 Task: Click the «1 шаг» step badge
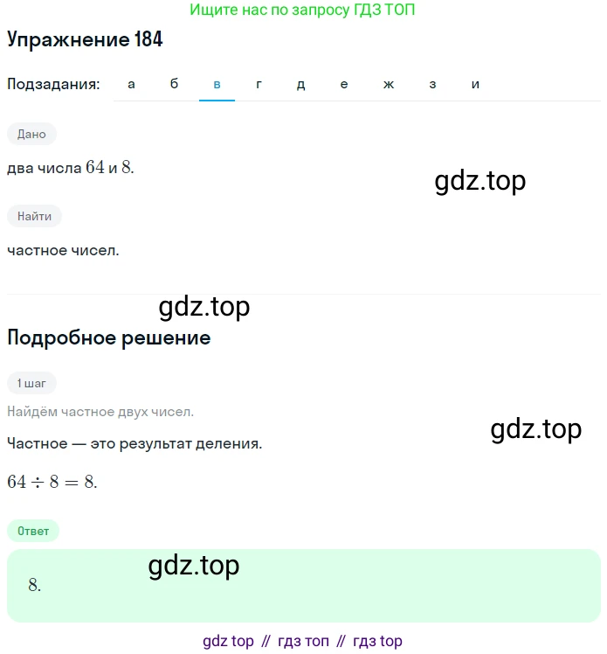tap(31, 383)
